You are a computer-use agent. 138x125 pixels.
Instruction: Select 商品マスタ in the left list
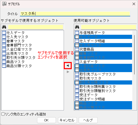[x=15, y=62]
